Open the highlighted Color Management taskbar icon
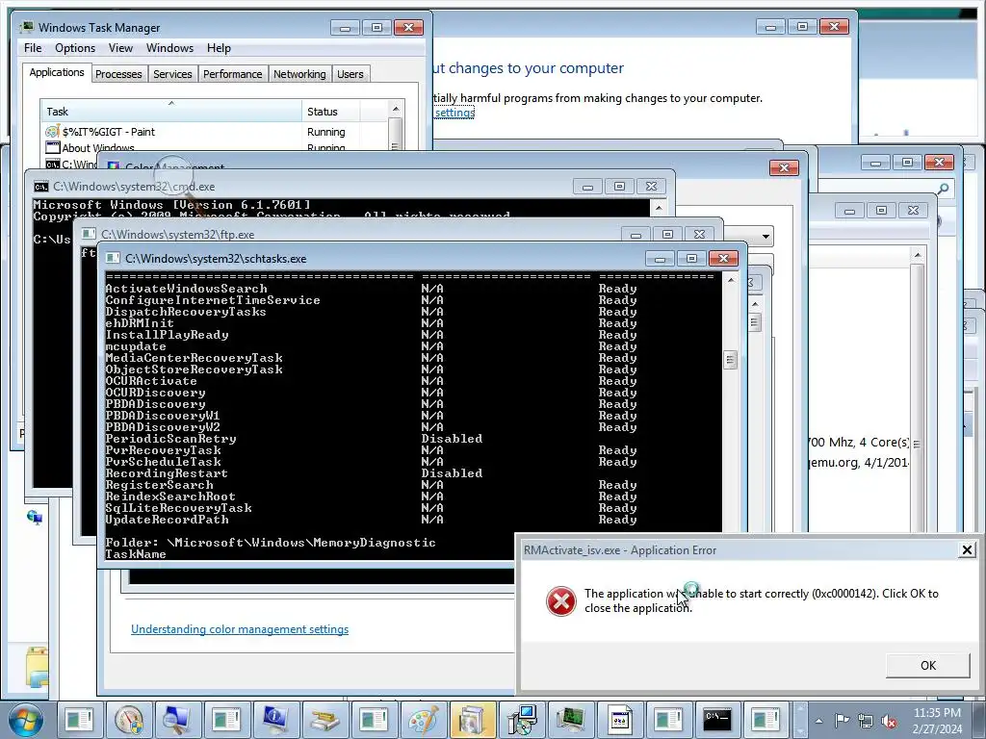 pos(472,720)
